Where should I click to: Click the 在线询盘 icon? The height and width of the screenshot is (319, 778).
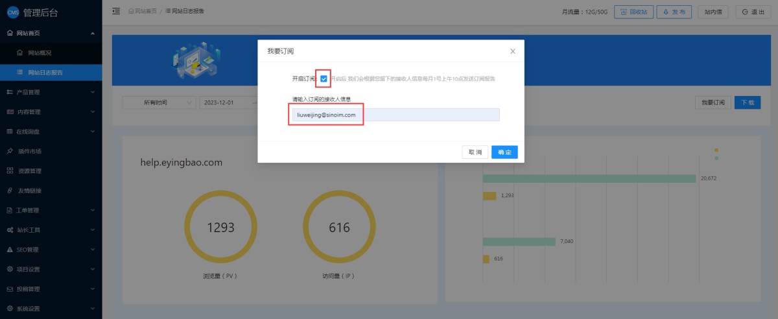click(x=10, y=132)
